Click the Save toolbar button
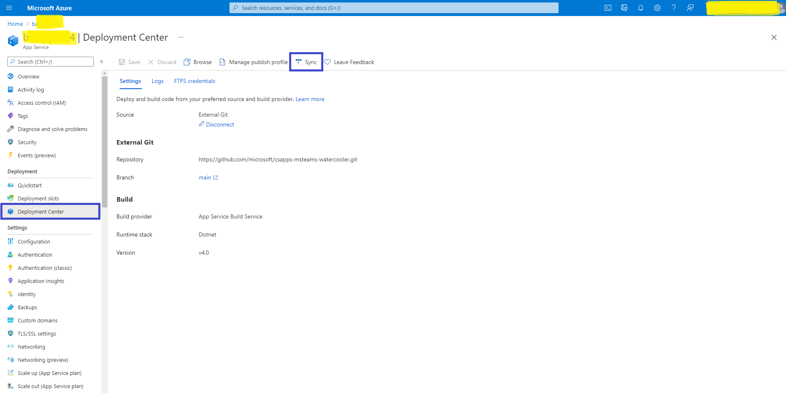 click(130, 62)
